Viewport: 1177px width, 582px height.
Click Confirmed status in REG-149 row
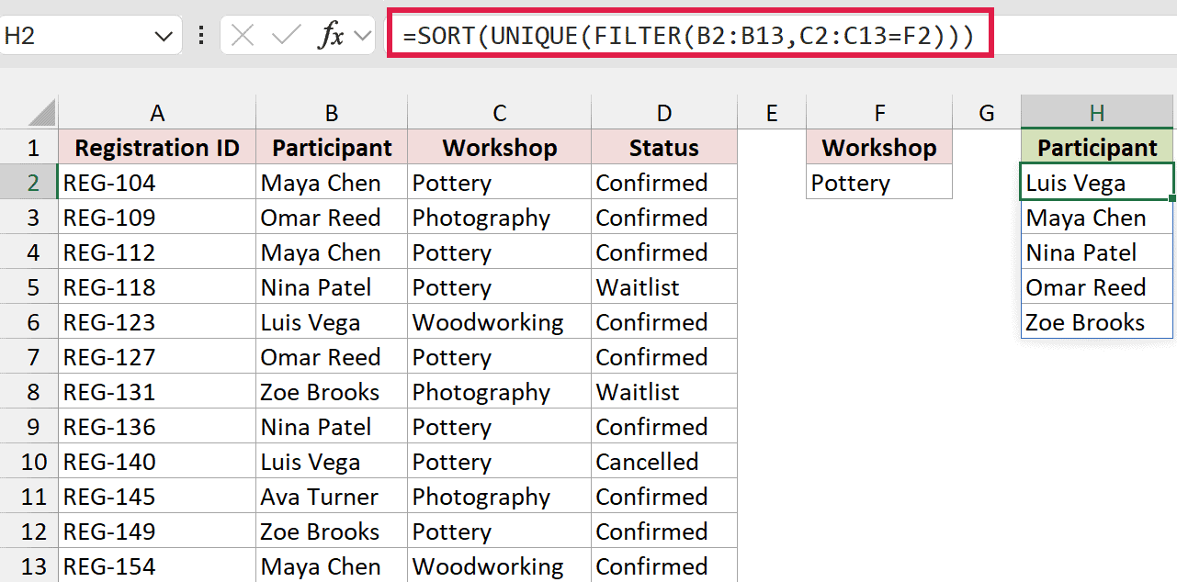click(x=663, y=532)
